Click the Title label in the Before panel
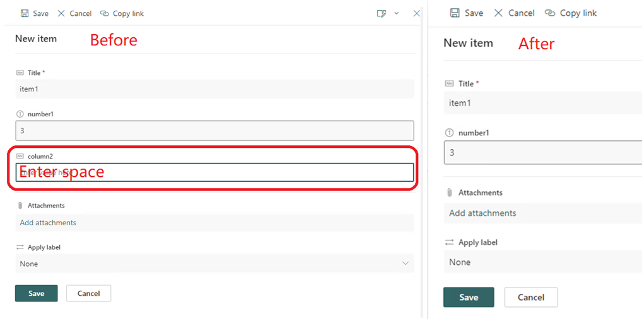642x319 pixels. click(34, 73)
